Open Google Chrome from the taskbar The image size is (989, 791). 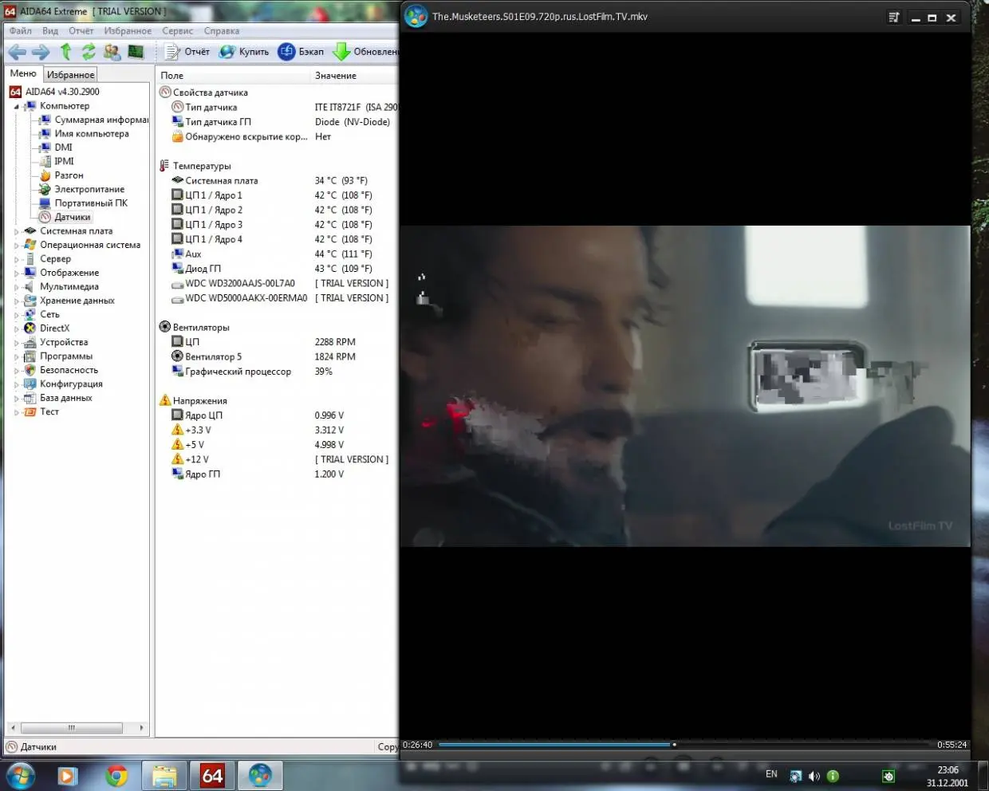116,776
